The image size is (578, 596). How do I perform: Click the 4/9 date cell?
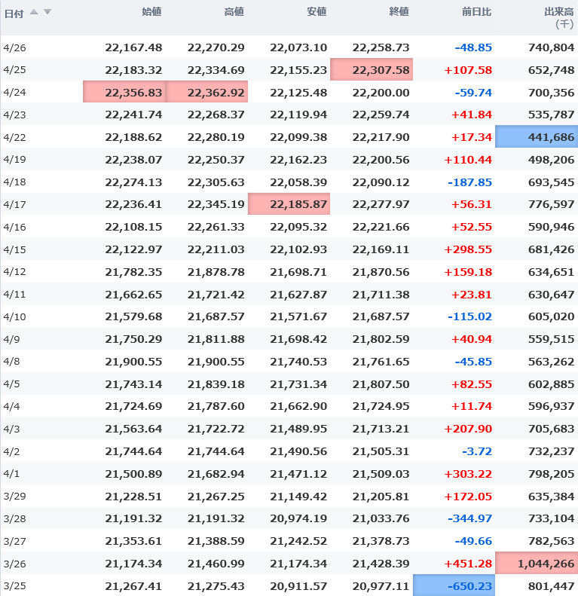11,339
